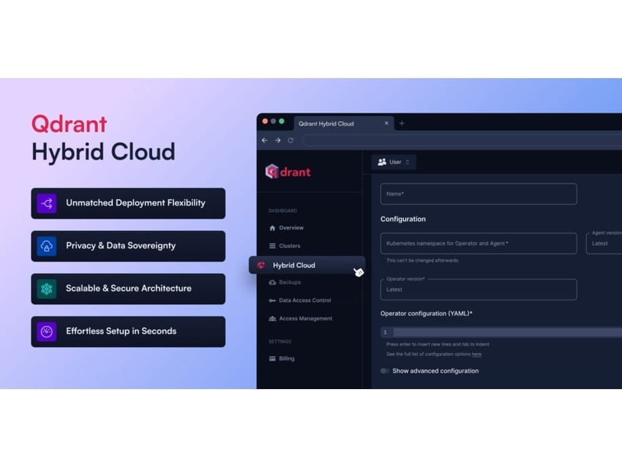Follow the here link for configuration options
The width and height of the screenshot is (622, 474).
click(477, 354)
